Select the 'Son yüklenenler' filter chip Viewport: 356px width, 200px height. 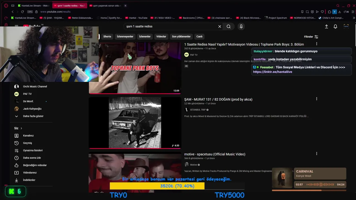(181, 36)
